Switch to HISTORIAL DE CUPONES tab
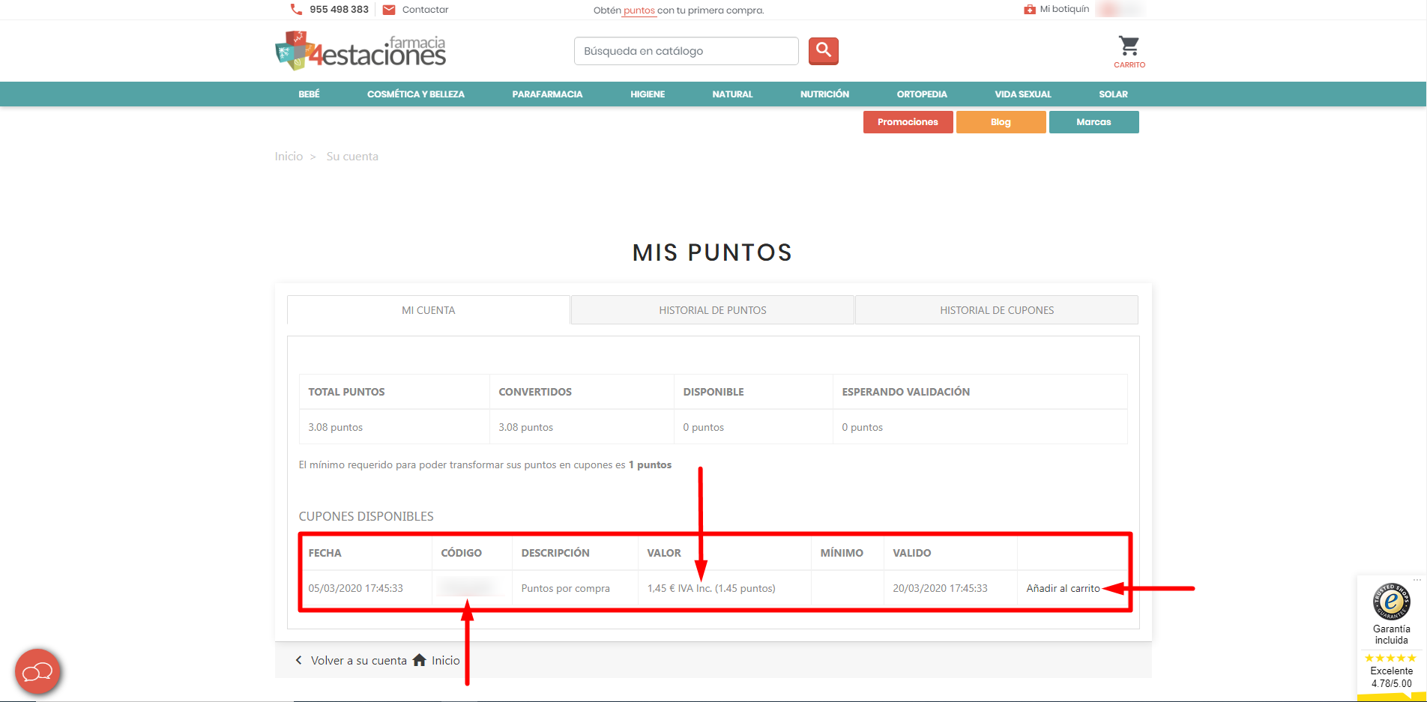 pos(997,310)
